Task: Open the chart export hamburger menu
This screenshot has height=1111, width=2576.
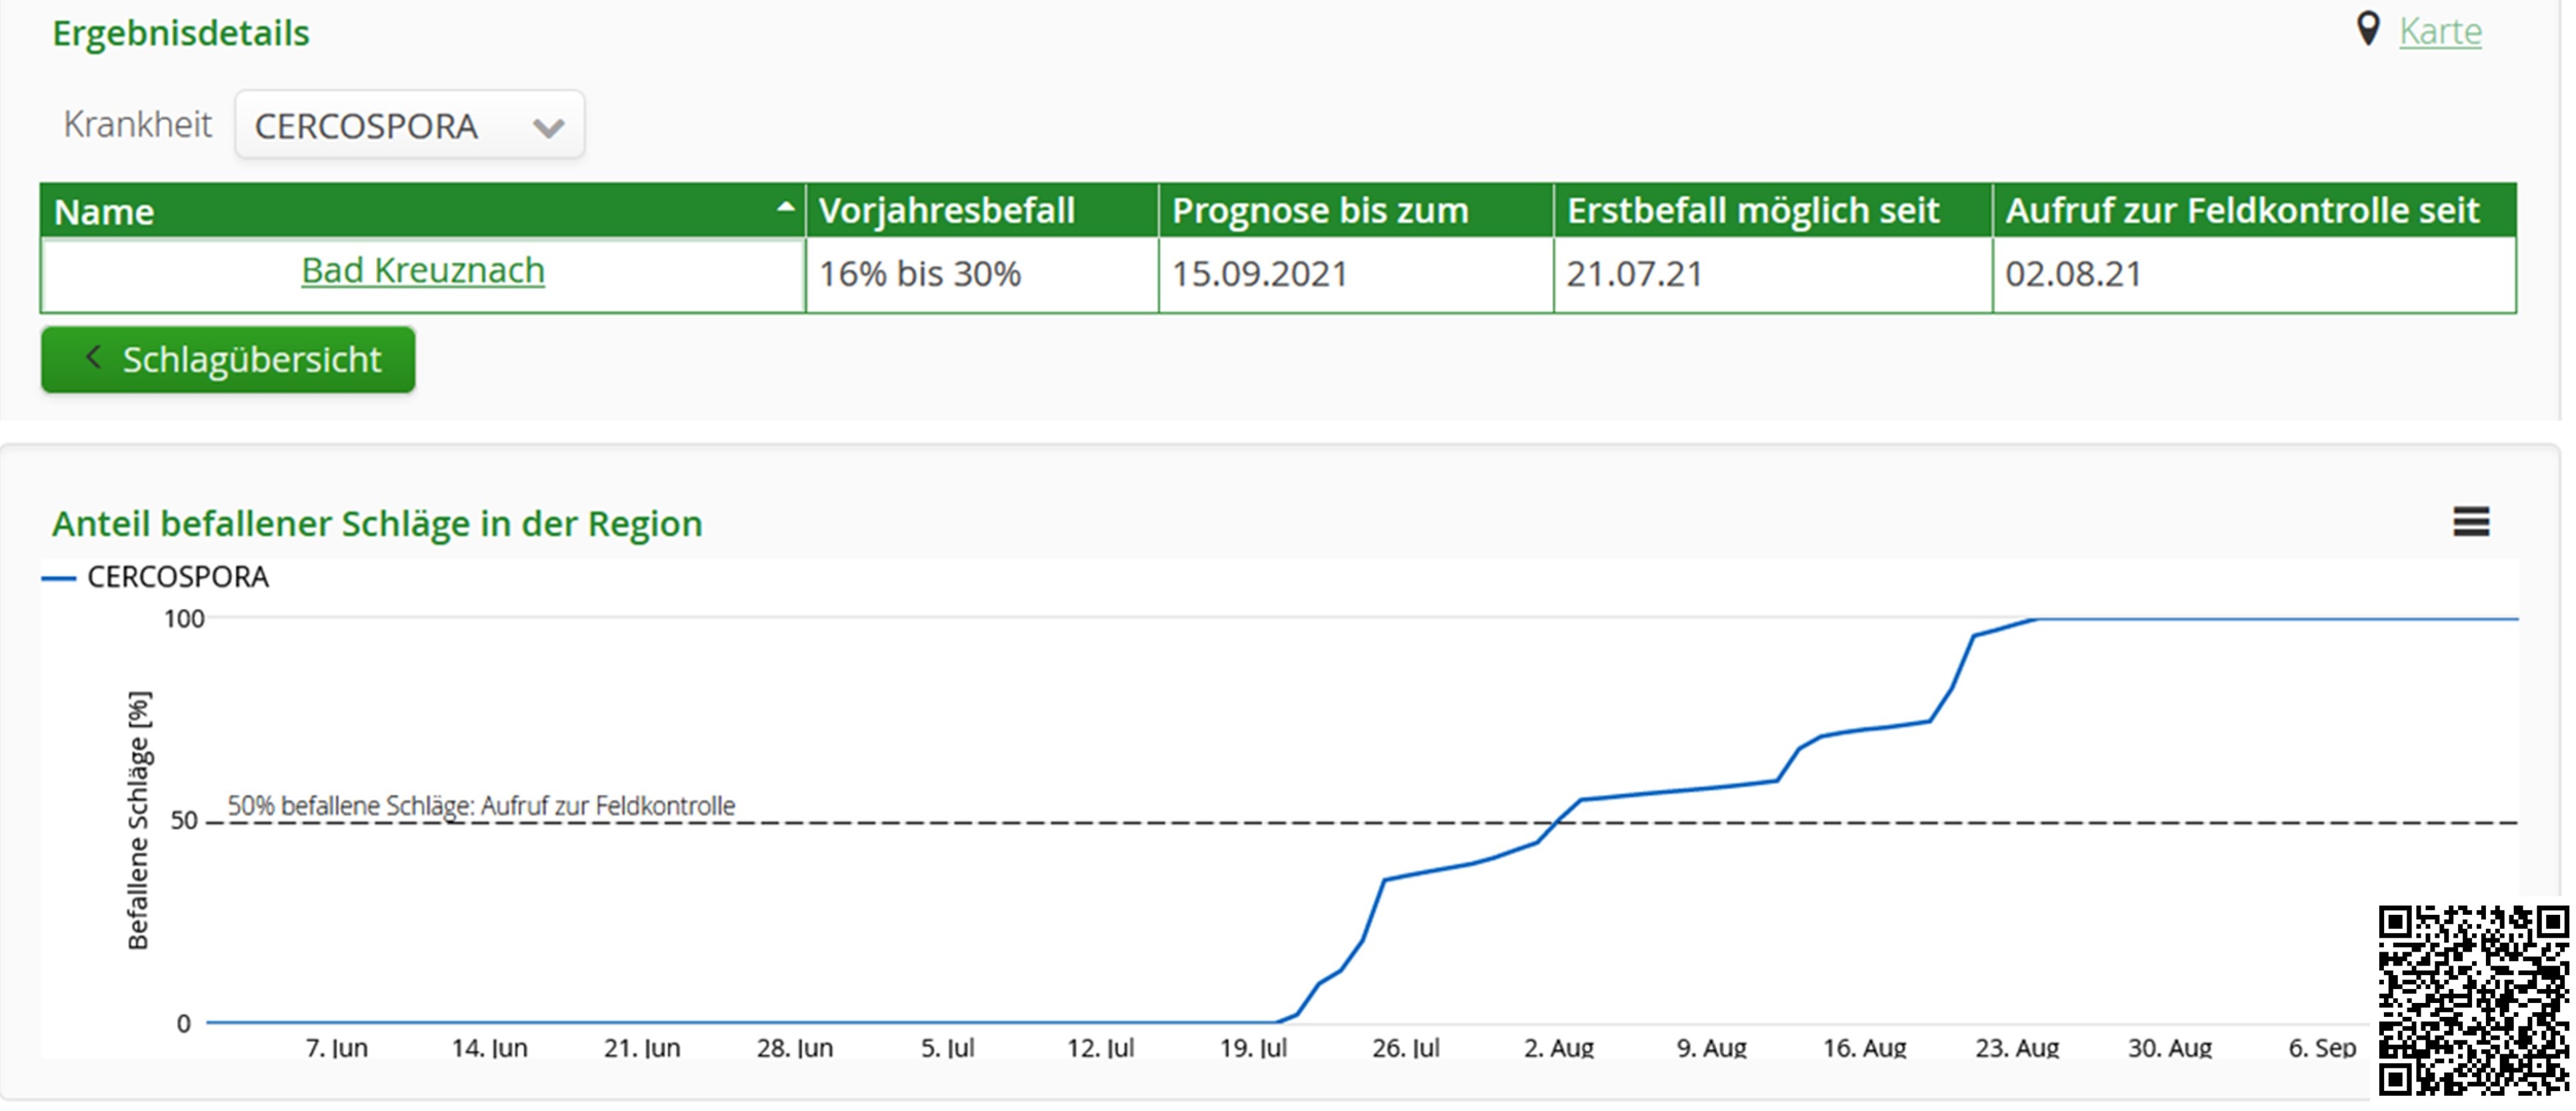Action: point(2470,522)
